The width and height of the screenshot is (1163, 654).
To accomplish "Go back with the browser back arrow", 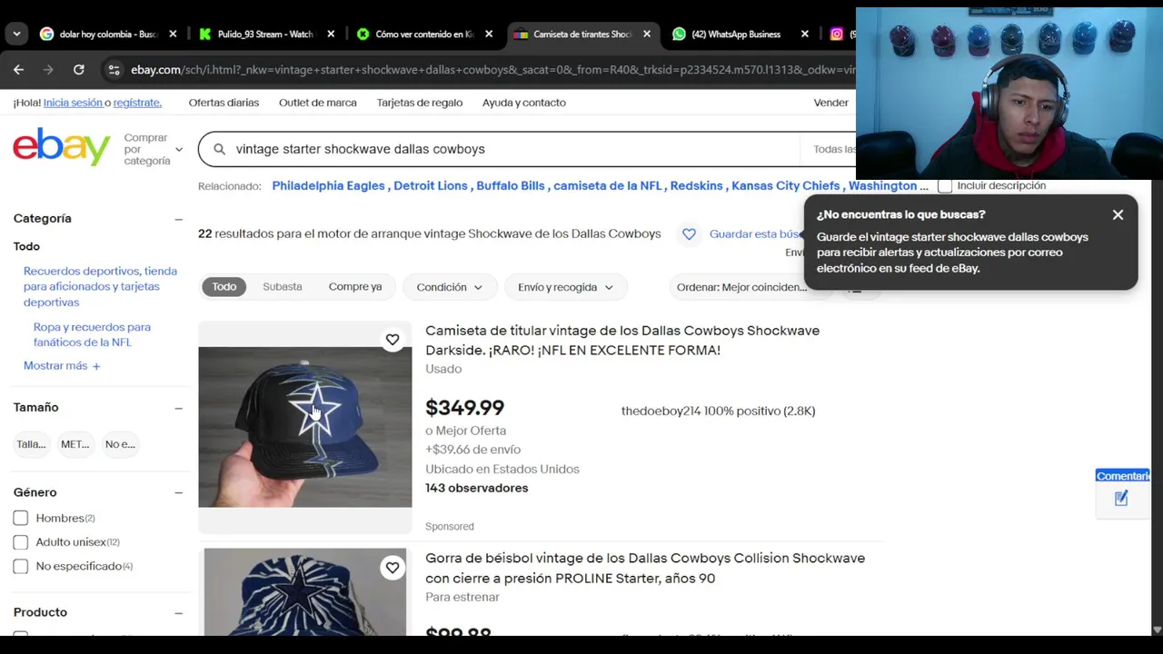I will [18, 69].
